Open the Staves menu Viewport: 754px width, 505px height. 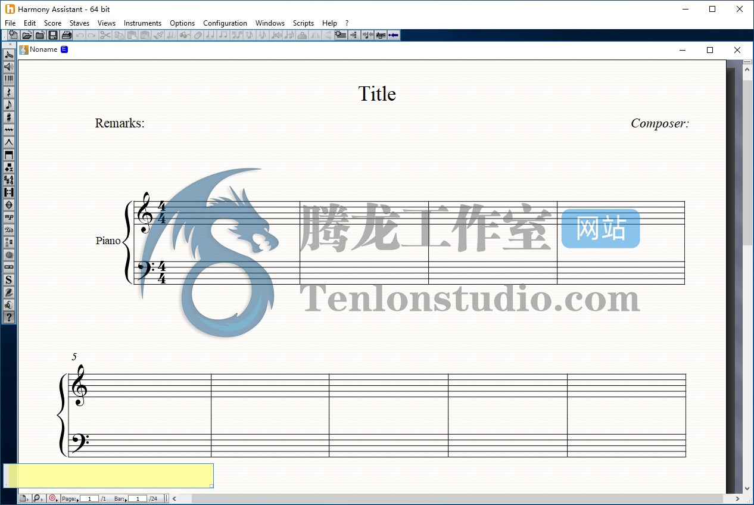(79, 23)
